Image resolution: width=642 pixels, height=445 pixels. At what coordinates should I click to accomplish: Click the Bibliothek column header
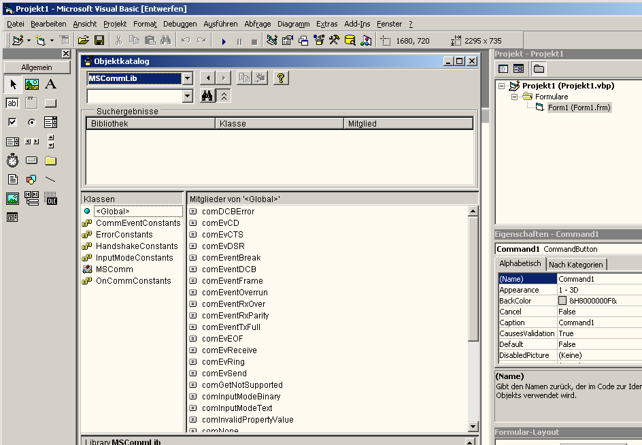click(x=151, y=123)
